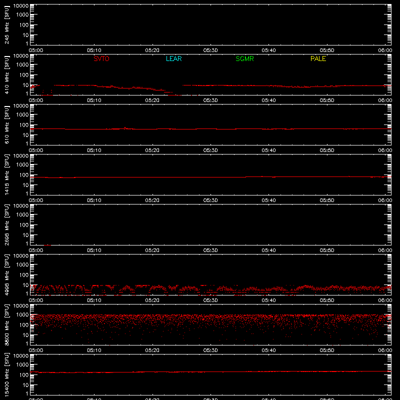Click the 05:20 tick below the 610 MHz plot
This screenshot has width=400, height=400.
click(x=152, y=150)
